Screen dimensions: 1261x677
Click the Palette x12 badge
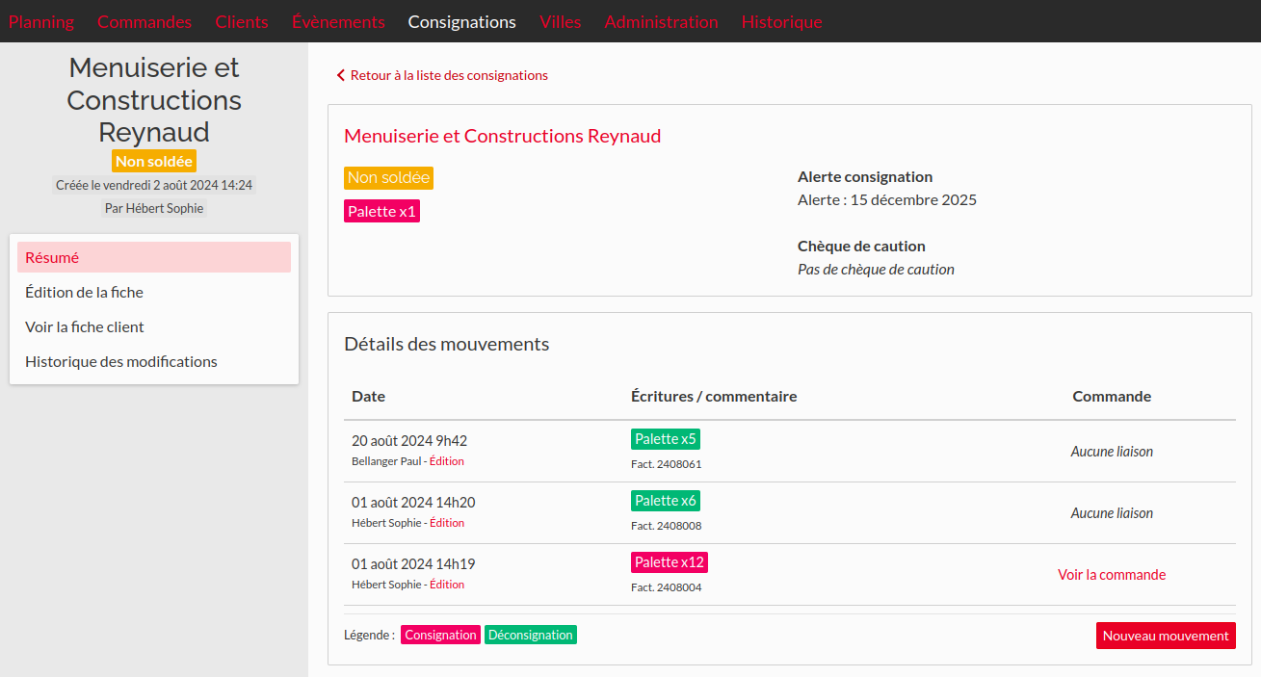(670, 562)
